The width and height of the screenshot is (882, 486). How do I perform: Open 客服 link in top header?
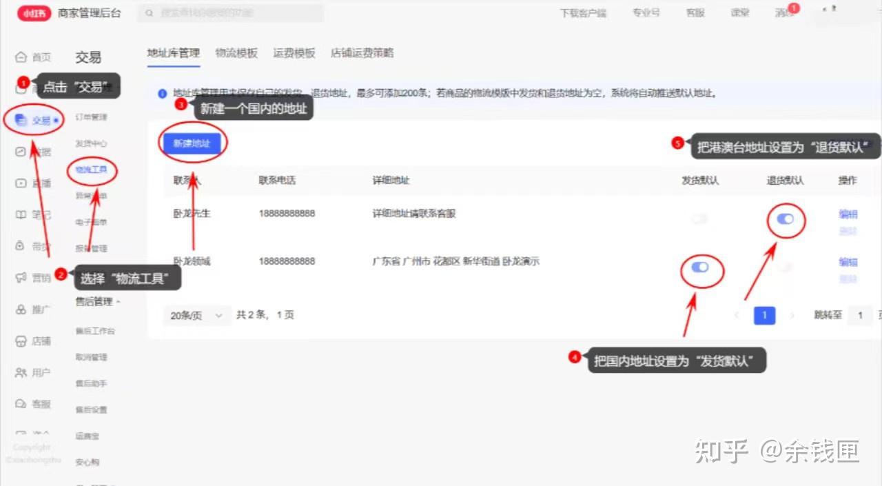(695, 13)
